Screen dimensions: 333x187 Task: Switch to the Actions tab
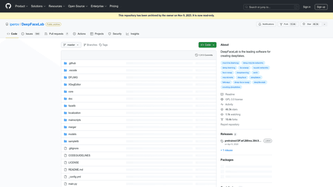[x=79, y=34]
